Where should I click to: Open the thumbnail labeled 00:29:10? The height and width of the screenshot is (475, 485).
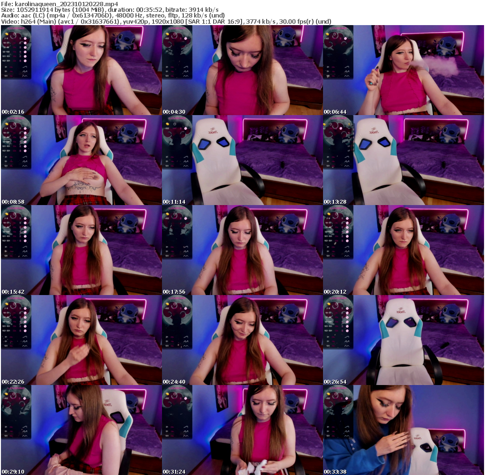(x=81, y=430)
